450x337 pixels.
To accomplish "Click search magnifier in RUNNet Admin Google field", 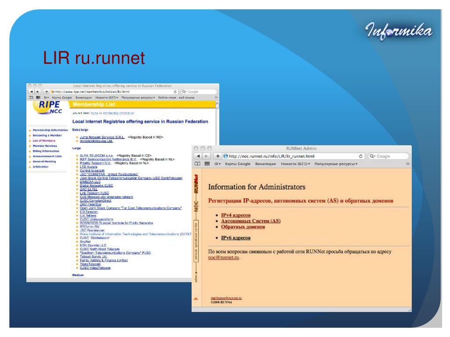I will (372, 156).
